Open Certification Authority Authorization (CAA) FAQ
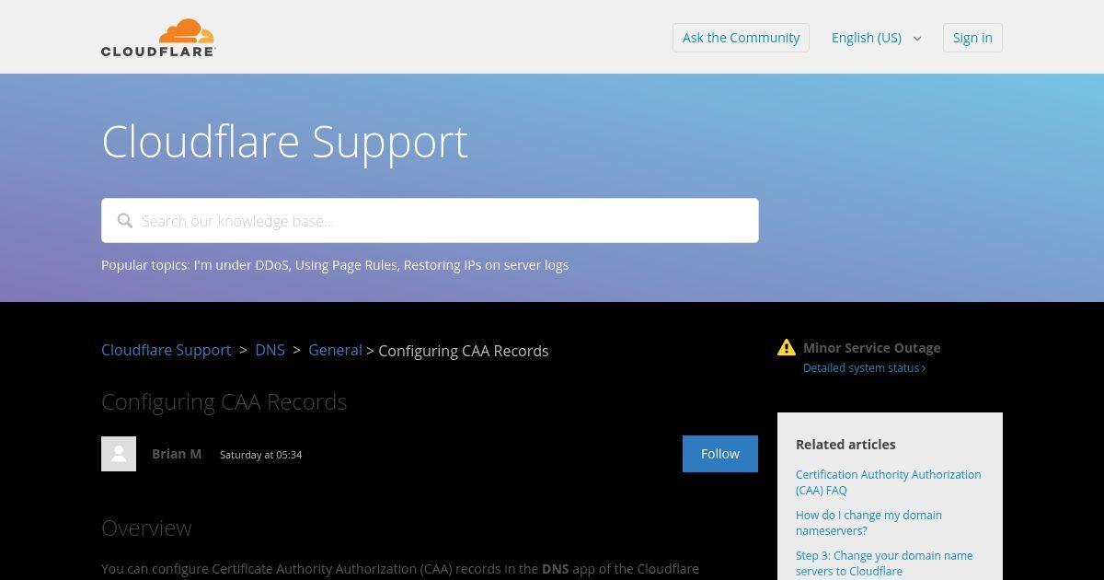The width and height of the screenshot is (1104, 580). point(888,482)
